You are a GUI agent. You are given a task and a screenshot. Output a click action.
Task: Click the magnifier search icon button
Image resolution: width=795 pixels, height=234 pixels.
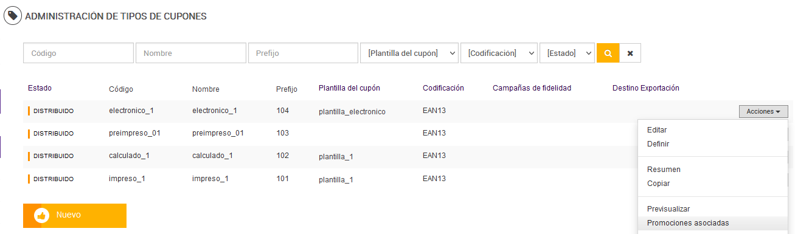(608, 53)
